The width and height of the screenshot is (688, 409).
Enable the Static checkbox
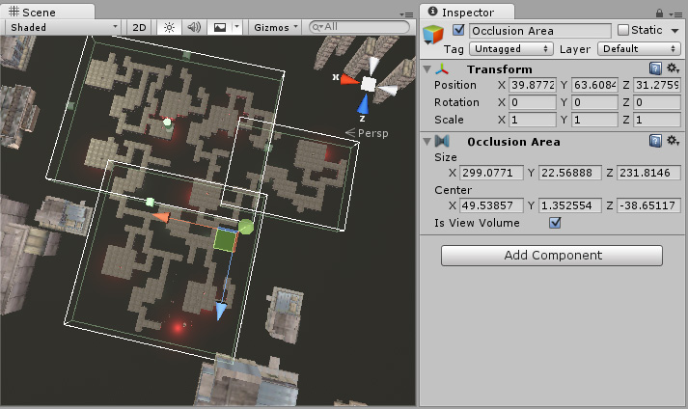[x=622, y=31]
